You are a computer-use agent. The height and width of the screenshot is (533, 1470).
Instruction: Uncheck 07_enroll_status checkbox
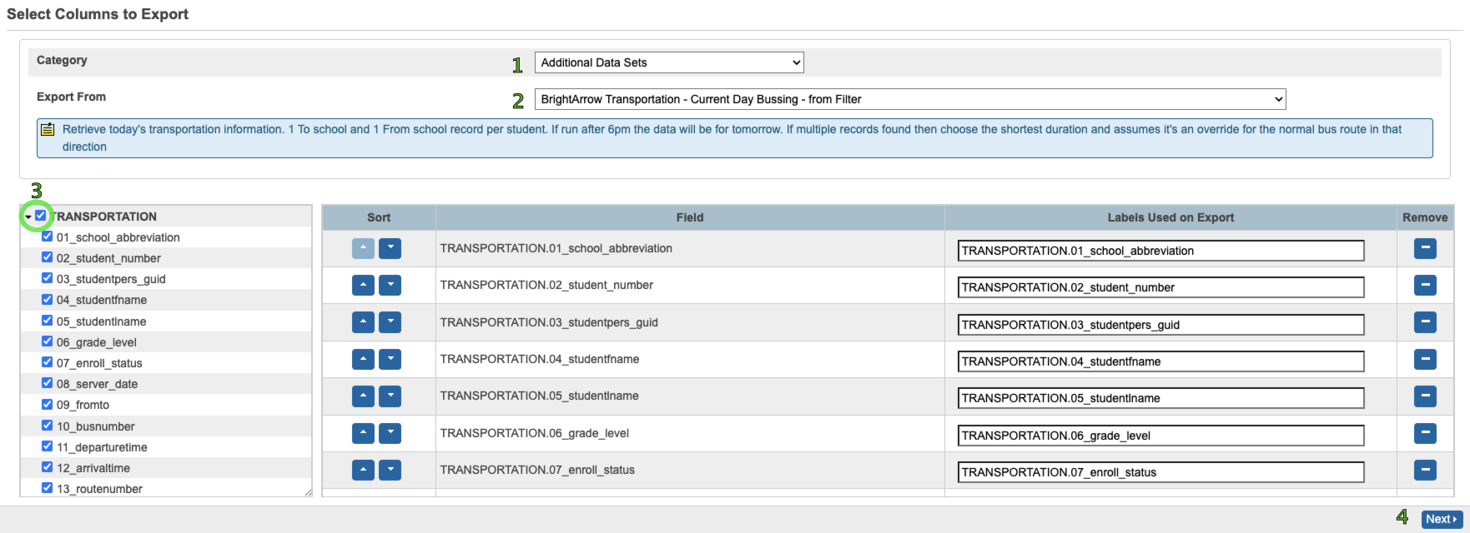point(48,362)
